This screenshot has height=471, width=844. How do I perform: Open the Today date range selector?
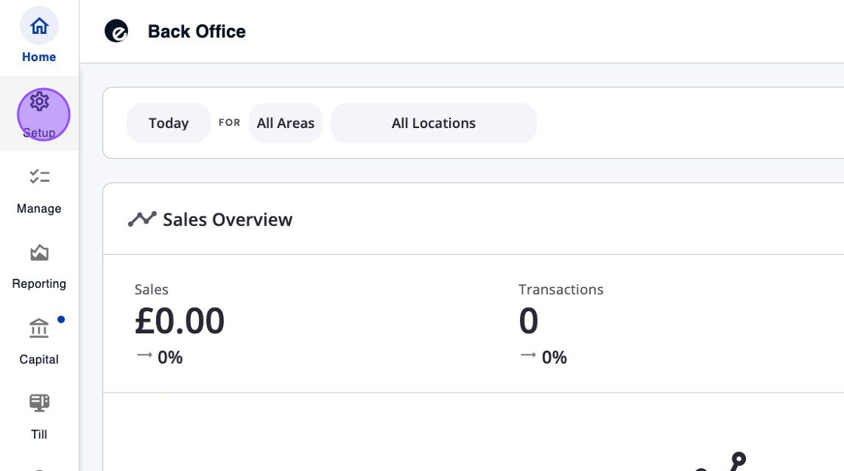pos(168,123)
